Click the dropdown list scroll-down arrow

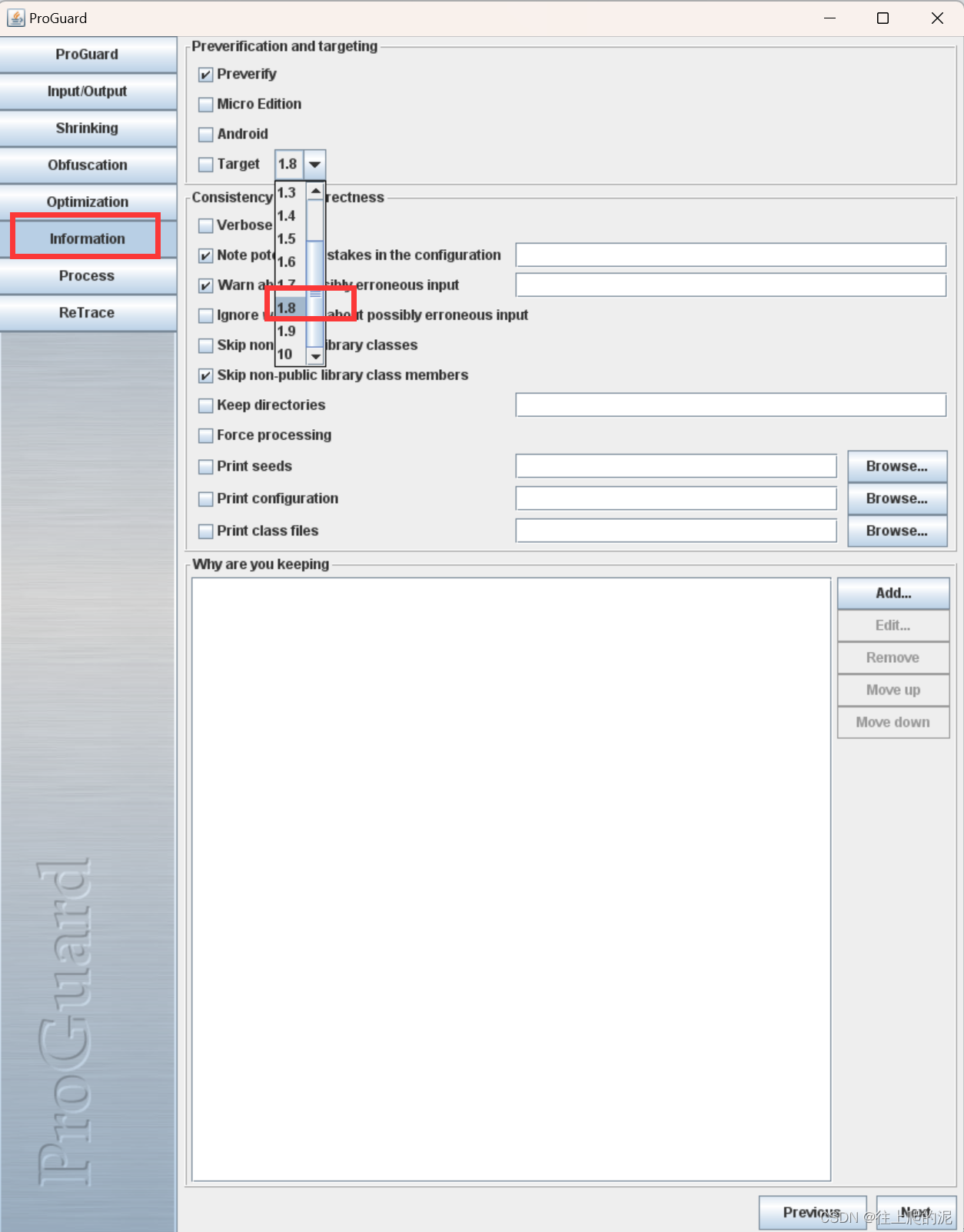(x=316, y=356)
